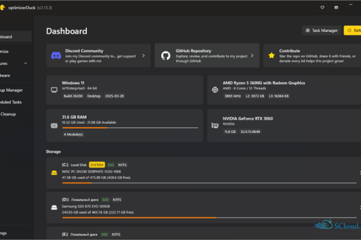The width and height of the screenshot is (361, 240).
Task: Click the SSD tag on E: drive
Action: 104,234
